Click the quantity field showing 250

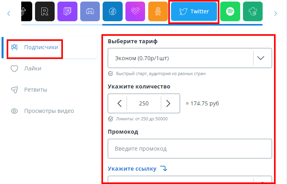coord(143,103)
